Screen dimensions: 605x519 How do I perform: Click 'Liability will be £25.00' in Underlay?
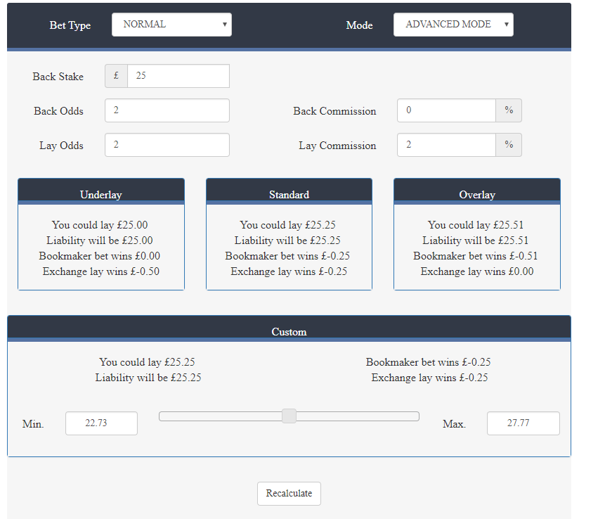[100, 241]
